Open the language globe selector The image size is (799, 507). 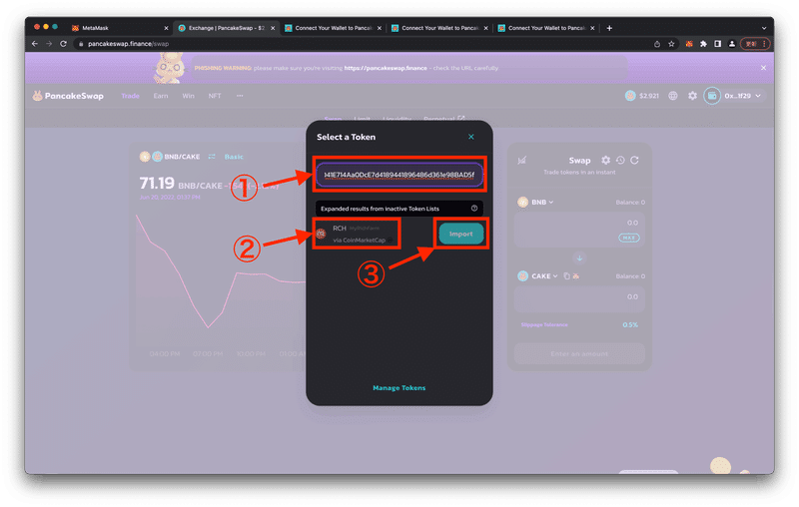click(x=673, y=96)
